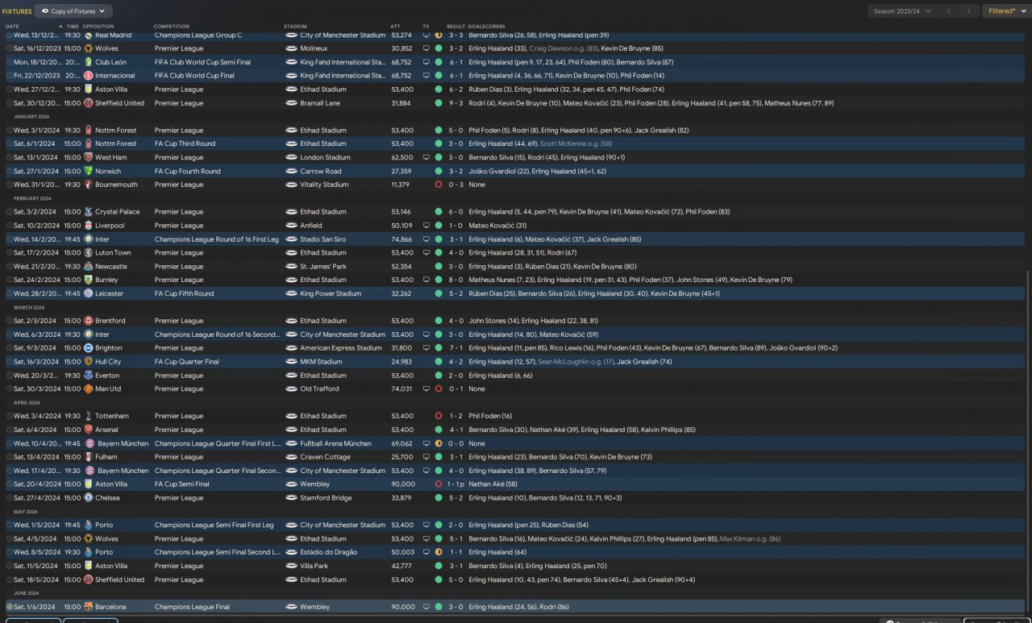Screen dimensions: 1032x623
Task: Click the fixture list vertical scrollbar
Action: 1029,442
